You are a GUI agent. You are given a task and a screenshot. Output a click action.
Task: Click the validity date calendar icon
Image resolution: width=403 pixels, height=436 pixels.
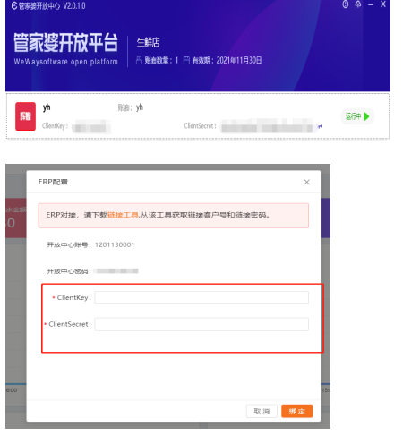click(186, 60)
